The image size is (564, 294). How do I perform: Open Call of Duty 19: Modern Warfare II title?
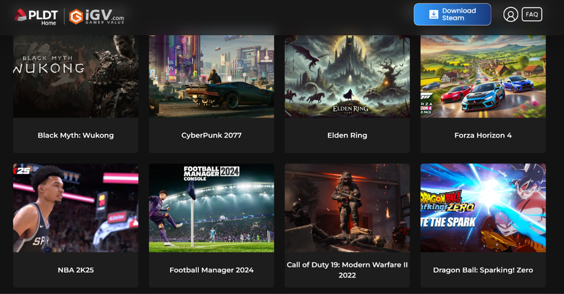(347, 270)
